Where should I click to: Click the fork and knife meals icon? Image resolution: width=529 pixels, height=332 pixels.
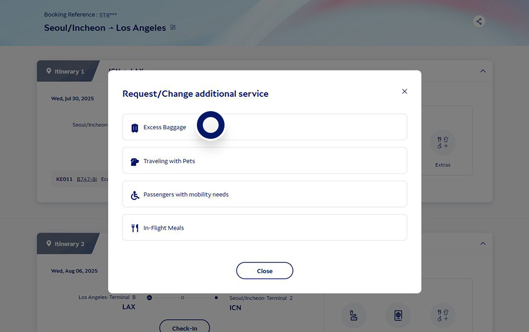coord(135,228)
